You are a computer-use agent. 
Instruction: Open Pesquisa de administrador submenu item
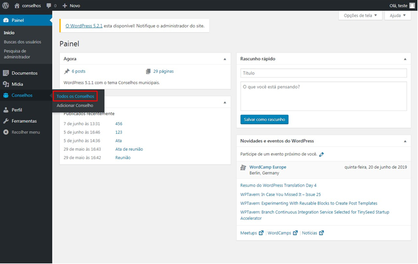coord(17,54)
